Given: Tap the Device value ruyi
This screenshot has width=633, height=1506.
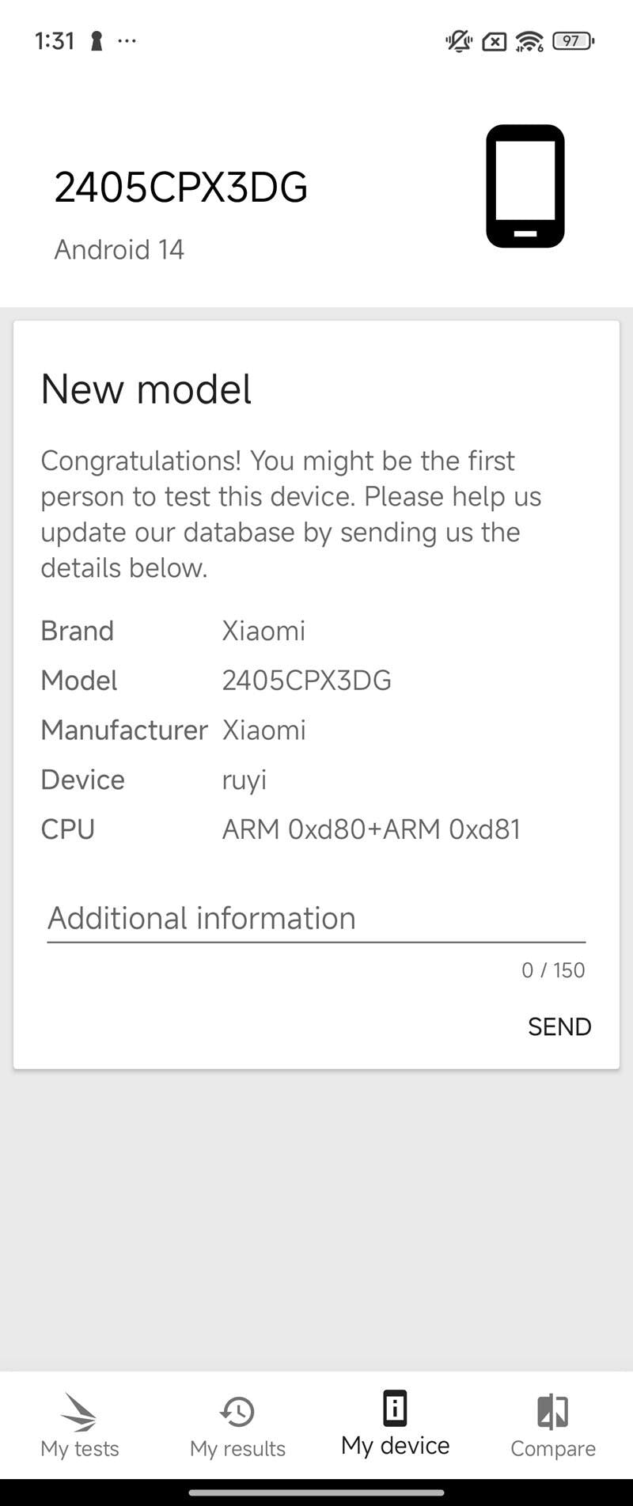Looking at the screenshot, I should click(x=244, y=780).
